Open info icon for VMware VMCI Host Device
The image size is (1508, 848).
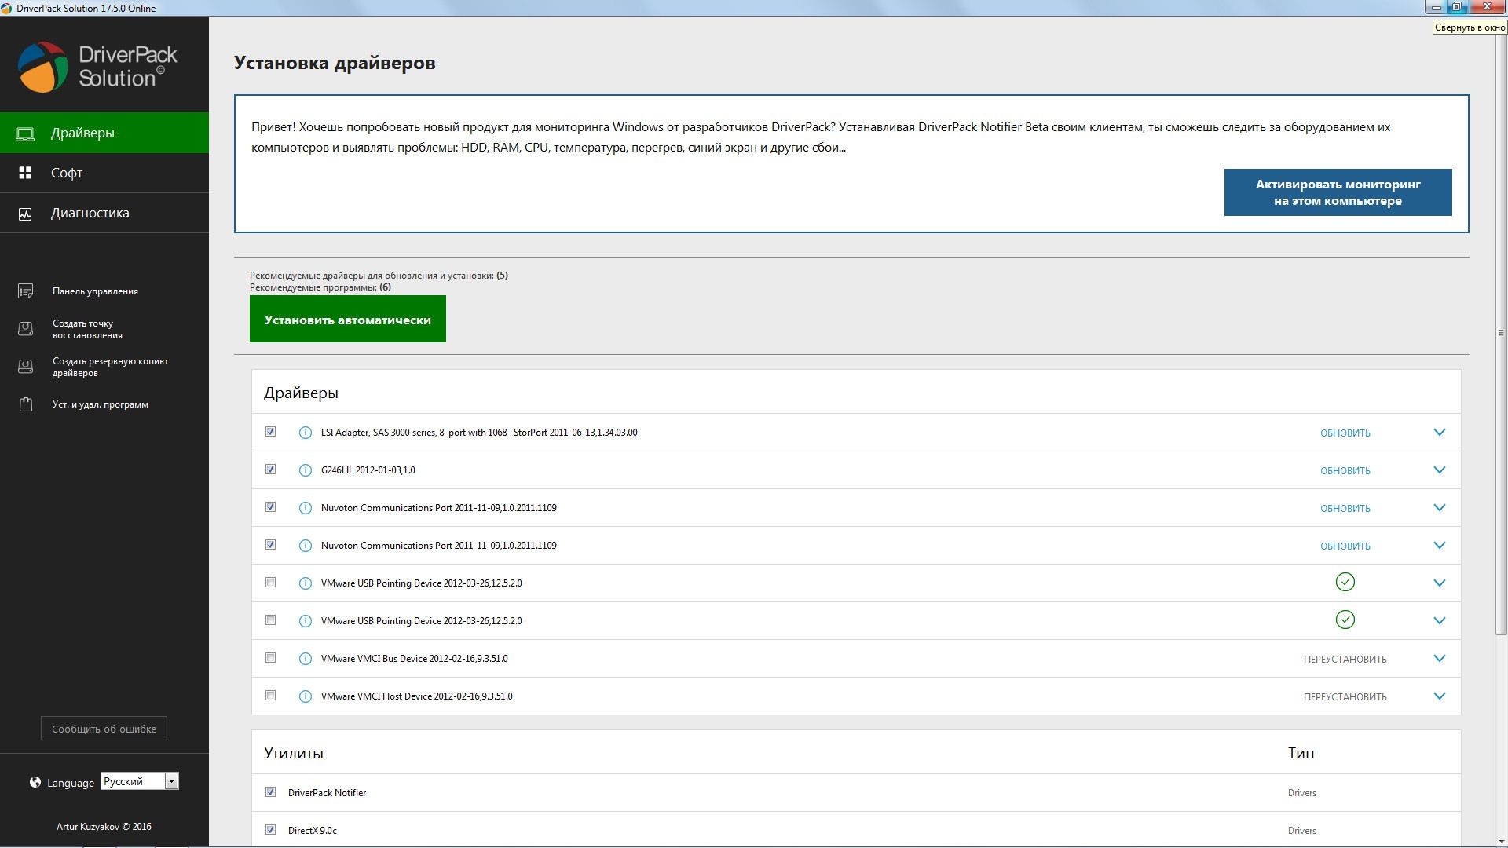306,696
